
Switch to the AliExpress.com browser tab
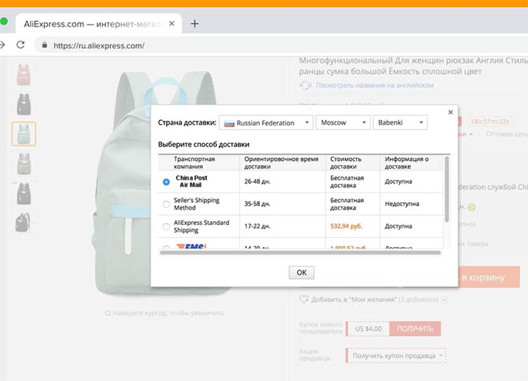91,24
